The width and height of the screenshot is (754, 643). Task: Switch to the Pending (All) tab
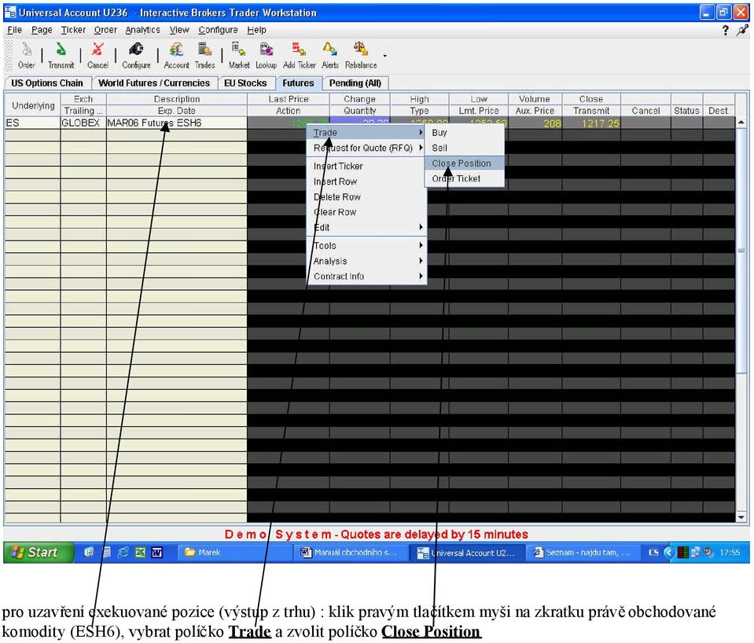[355, 83]
